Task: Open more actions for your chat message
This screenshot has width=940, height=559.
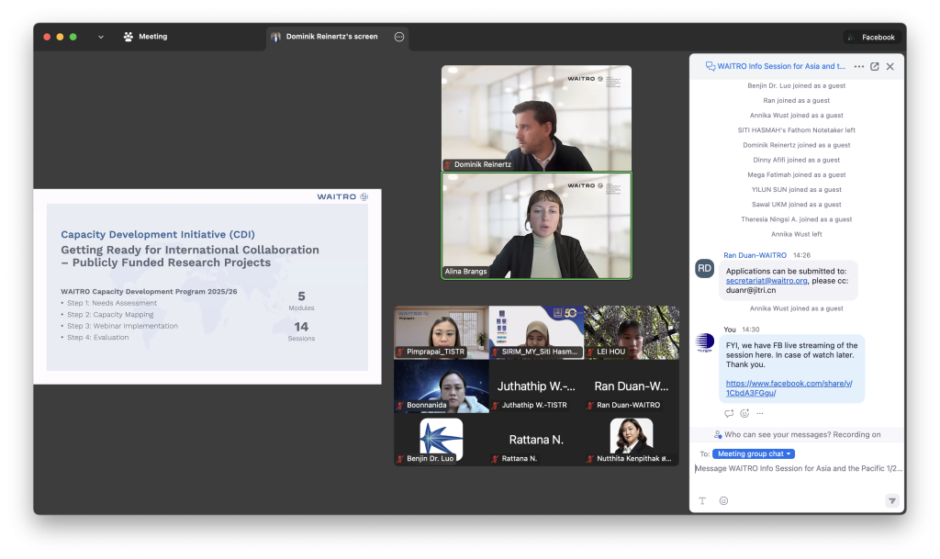Action: click(760, 413)
